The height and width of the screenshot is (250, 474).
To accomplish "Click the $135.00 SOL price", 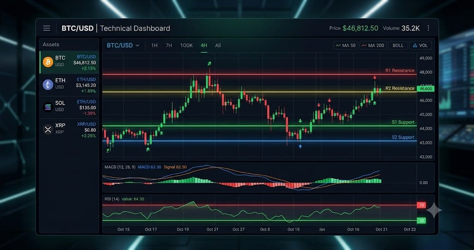I will click(87, 108).
